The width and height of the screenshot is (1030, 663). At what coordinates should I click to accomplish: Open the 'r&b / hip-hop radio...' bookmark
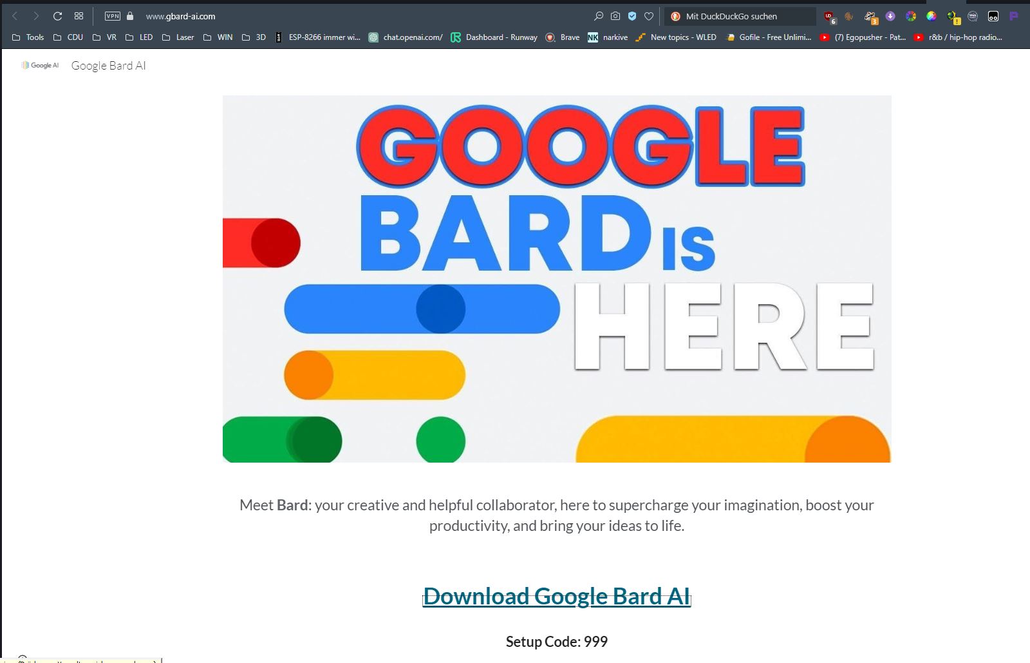[x=958, y=37]
